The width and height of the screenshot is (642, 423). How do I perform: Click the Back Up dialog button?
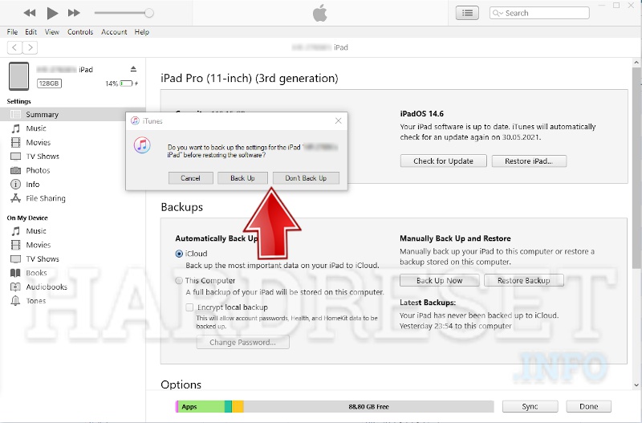(x=242, y=177)
